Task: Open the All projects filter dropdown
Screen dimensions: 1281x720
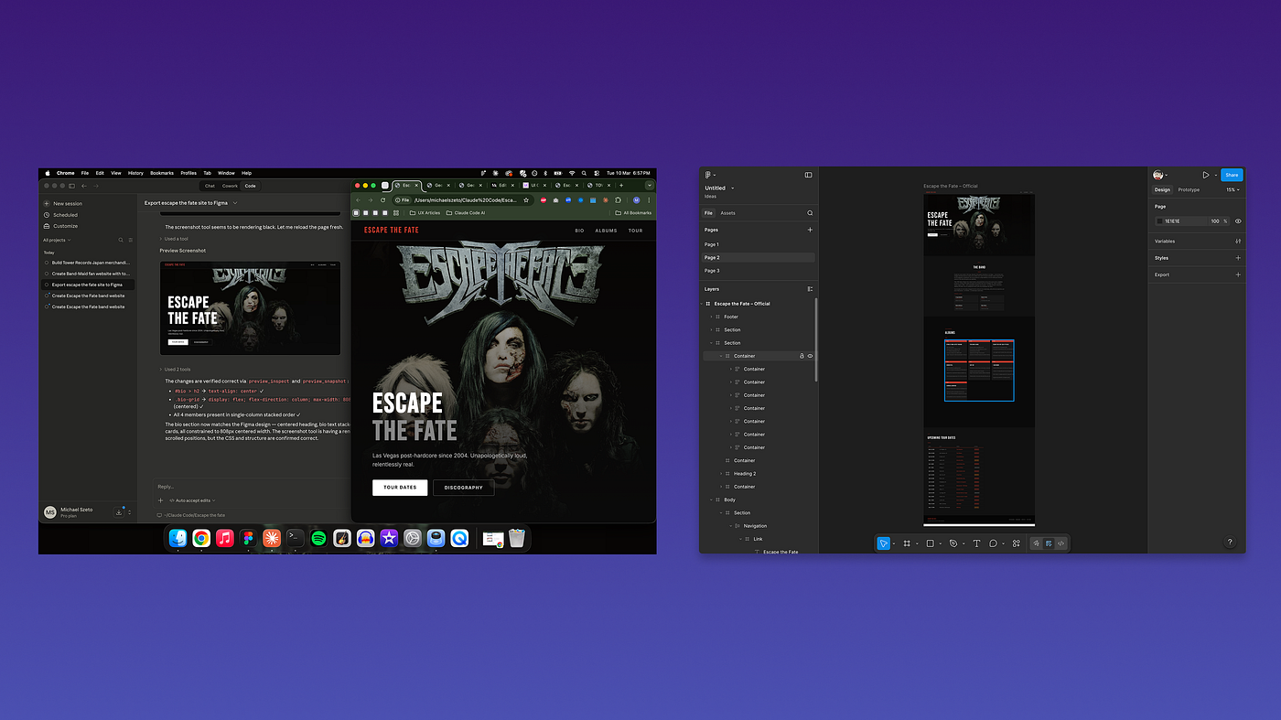Action: pyautogui.click(x=56, y=240)
